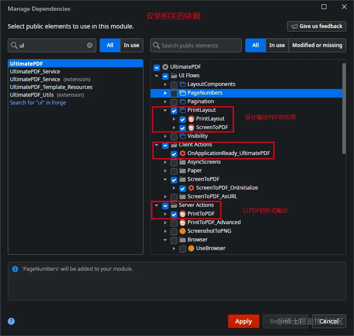Click the LayoutComponents flow icon
The width and height of the screenshot is (354, 336).
[183, 84]
